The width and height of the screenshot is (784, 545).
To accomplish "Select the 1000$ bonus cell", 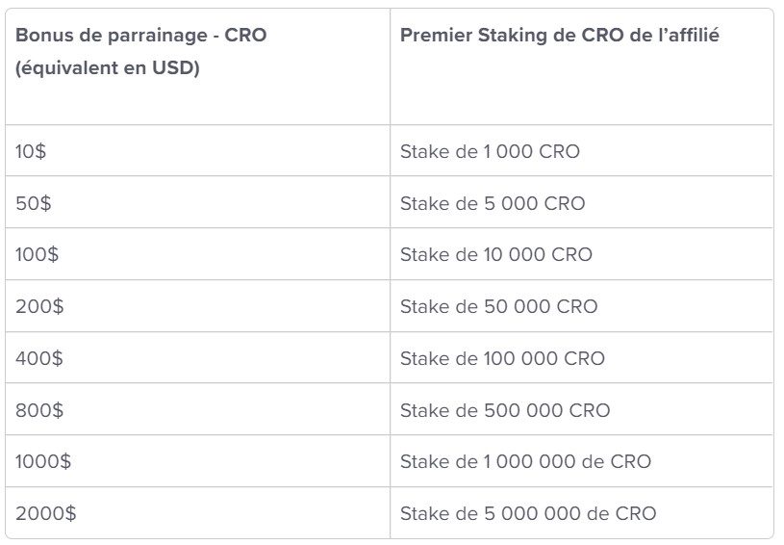I will tap(197, 461).
